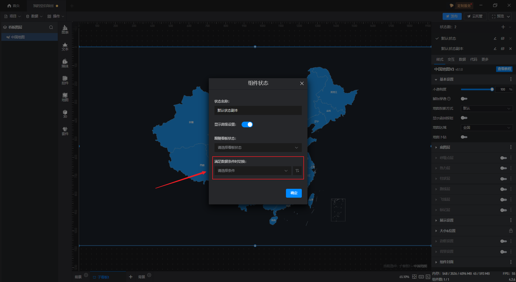Open the 跟随看板状态 dropdown
The height and width of the screenshot is (282, 516).
pyautogui.click(x=258, y=147)
